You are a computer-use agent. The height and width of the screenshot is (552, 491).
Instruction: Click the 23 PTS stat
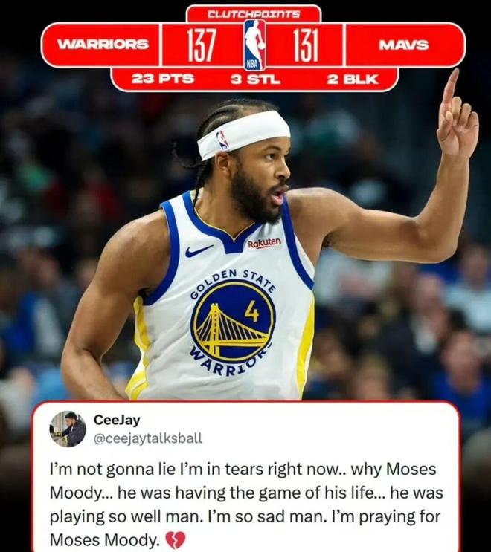[163, 79]
